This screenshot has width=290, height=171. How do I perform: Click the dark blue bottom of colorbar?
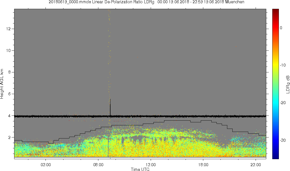point(275,157)
